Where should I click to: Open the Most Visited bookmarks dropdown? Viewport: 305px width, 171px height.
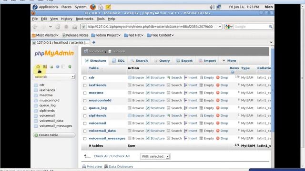(45, 35)
